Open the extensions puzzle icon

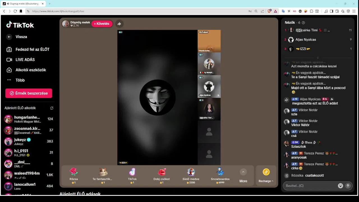pyautogui.click(x=312, y=11)
